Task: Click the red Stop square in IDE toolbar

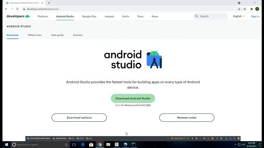Action: pos(212,139)
